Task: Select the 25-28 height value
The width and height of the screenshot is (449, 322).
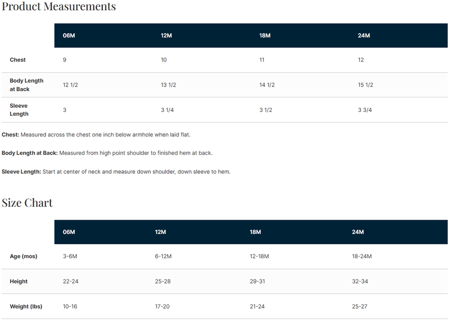Action: point(163,282)
